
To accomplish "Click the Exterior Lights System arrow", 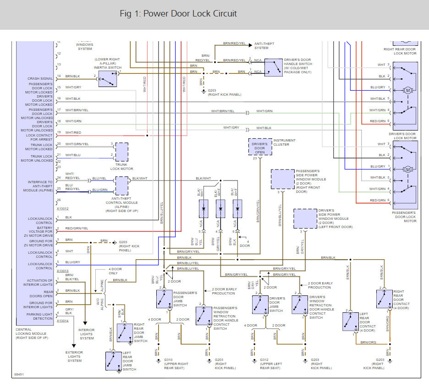I will (74, 346).
